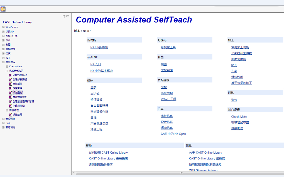The height and width of the screenshot is (177, 284).
Task: Open 如何使用 CAST Online Library link
Action: coord(108,153)
